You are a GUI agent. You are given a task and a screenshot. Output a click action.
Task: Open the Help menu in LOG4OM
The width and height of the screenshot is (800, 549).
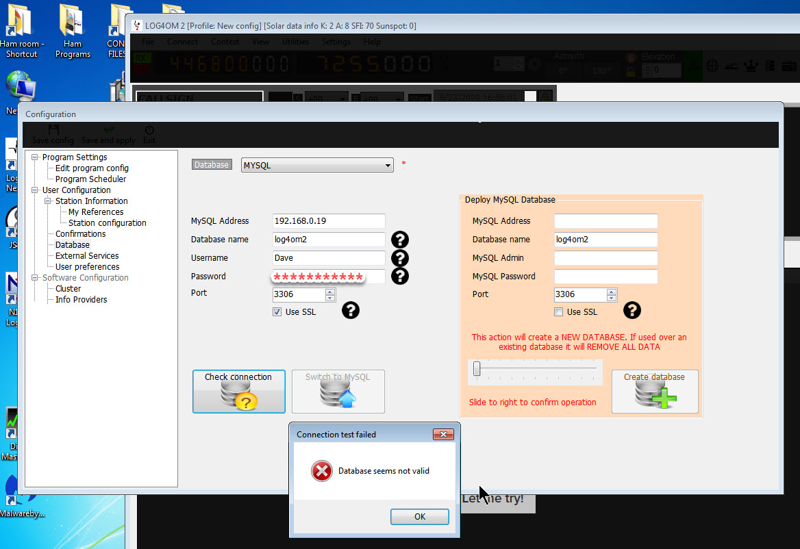coord(372,42)
